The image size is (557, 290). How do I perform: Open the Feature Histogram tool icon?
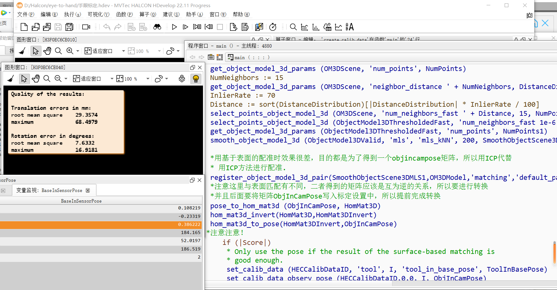pyautogui.click(x=316, y=27)
